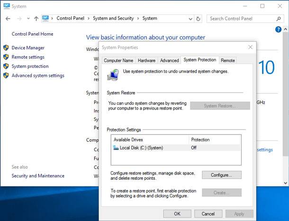
Task: Switch to the Hardware tab
Action: coord(146,61)
